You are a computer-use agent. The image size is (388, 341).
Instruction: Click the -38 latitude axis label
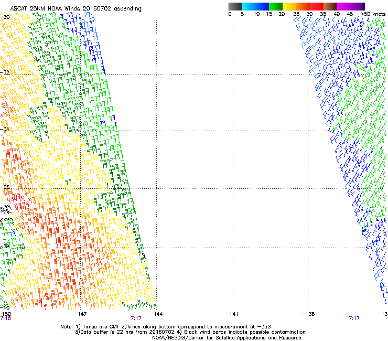(x=4, y=247)
